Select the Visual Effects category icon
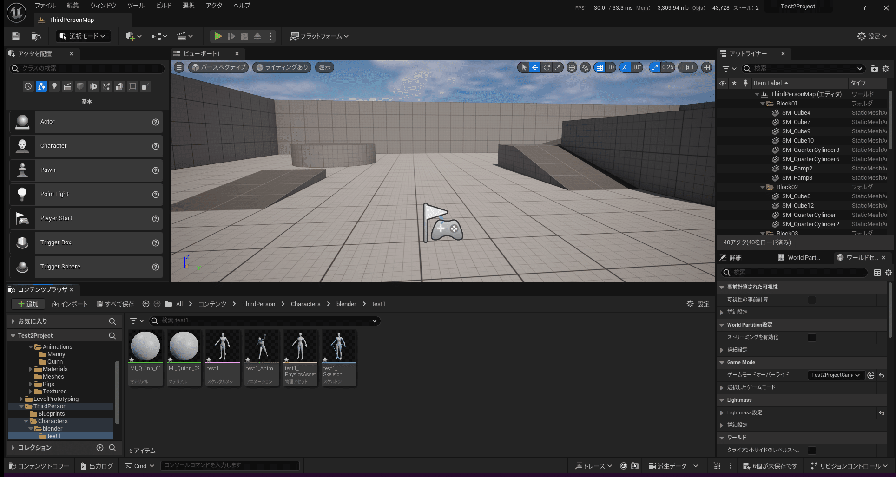 (106, 86)
